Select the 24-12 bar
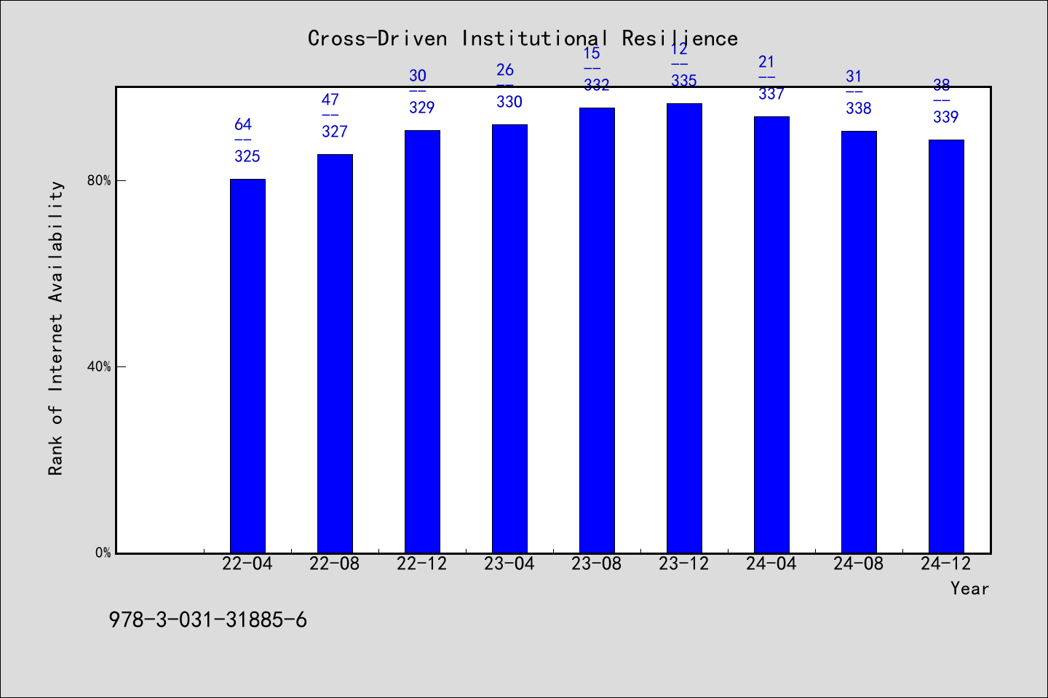 946,346
